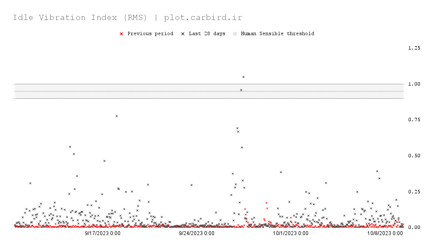Click the black X marker for Last 28 days

coord(183,34)
